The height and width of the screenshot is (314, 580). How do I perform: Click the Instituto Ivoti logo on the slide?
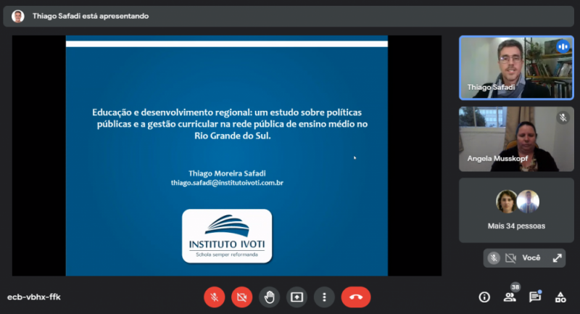pos(227,236)
